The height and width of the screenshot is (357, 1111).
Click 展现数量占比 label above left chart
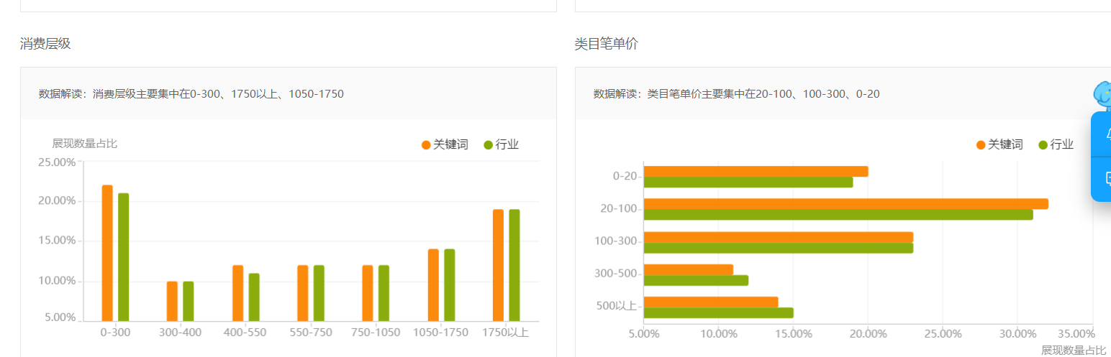85,144
